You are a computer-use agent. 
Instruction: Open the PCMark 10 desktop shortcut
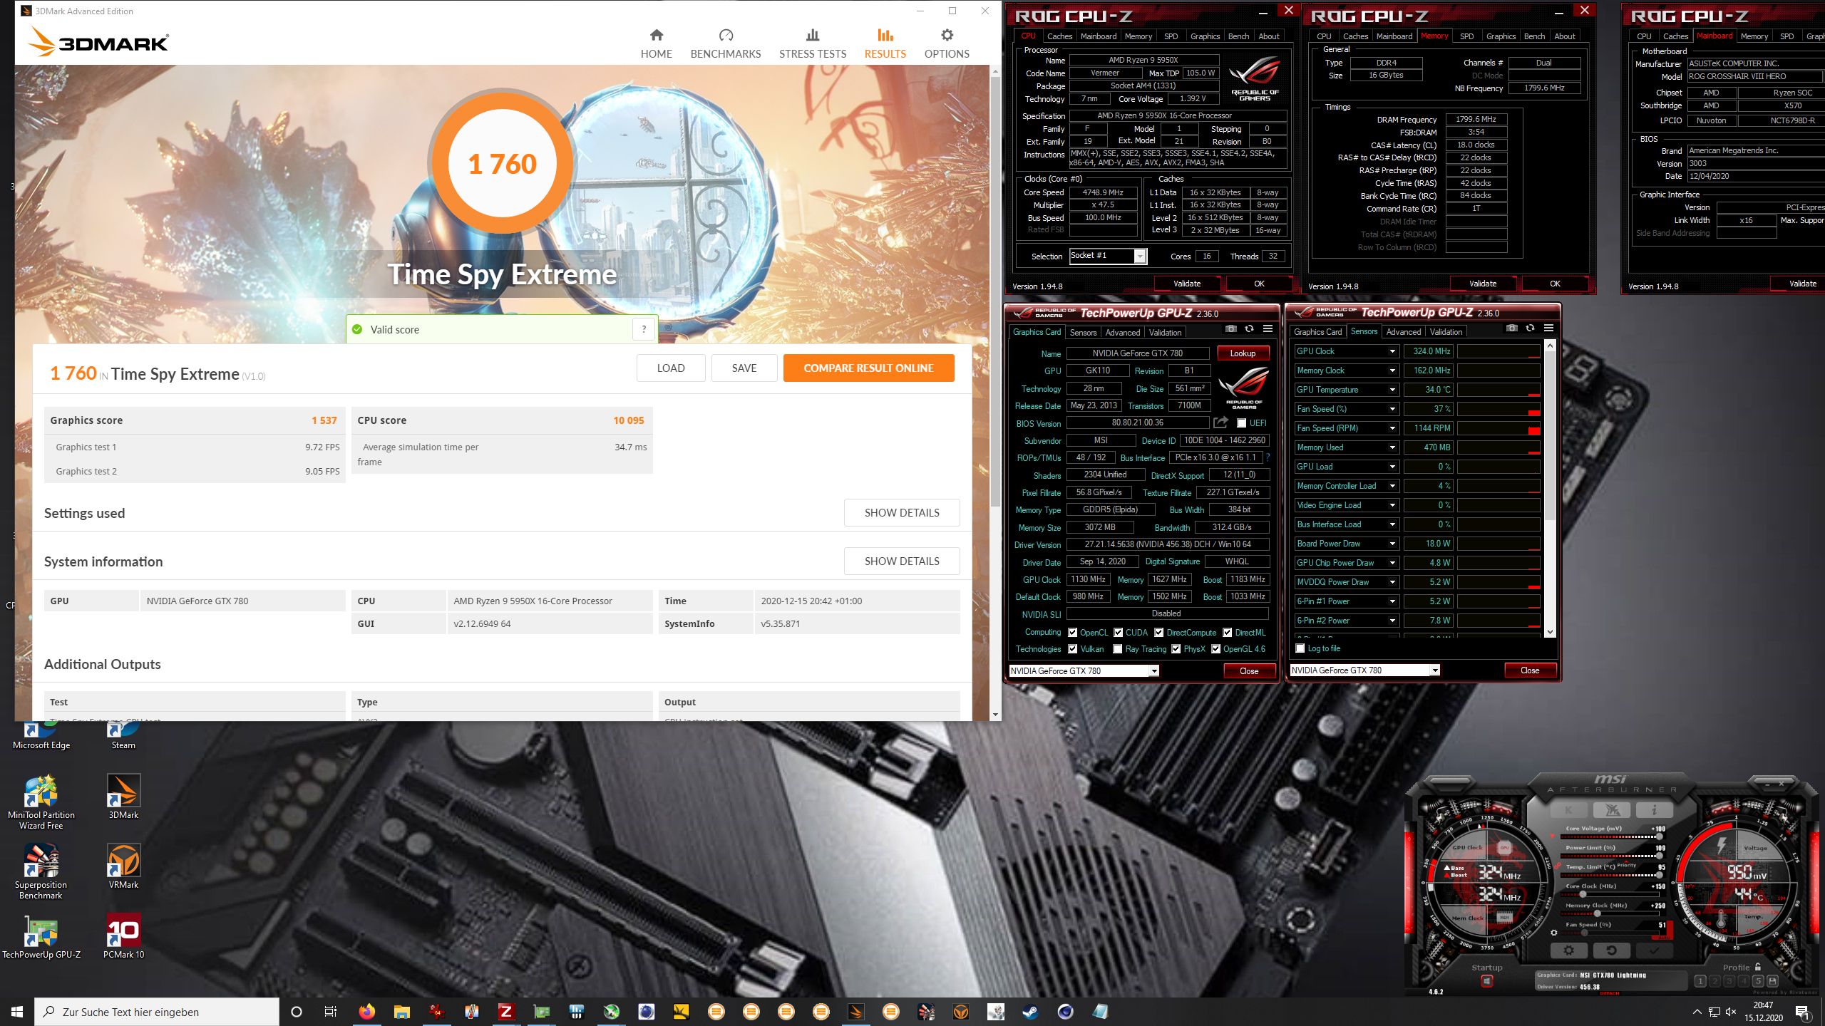point(123,936)
